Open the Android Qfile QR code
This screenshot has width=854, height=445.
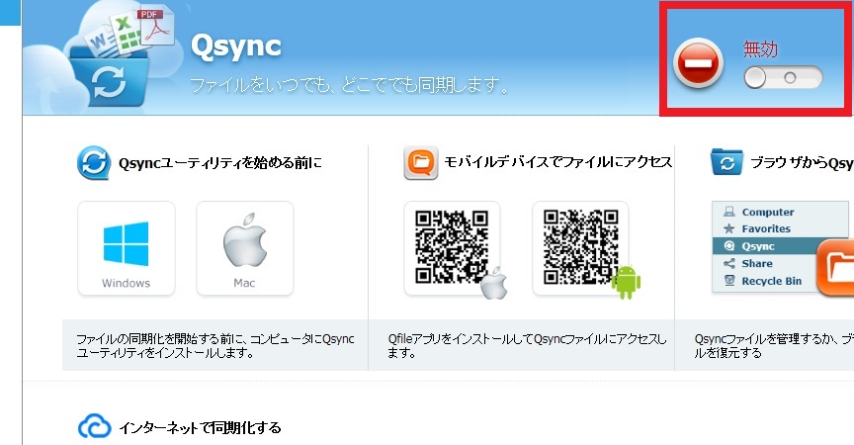[580, 248]
